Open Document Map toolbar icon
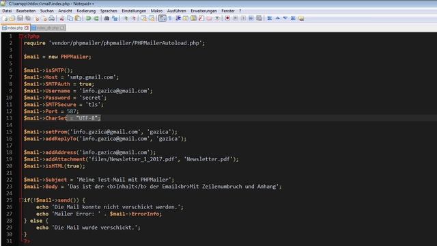The height and width of the screenshot is (246, 437). click(x=193, y=18)
